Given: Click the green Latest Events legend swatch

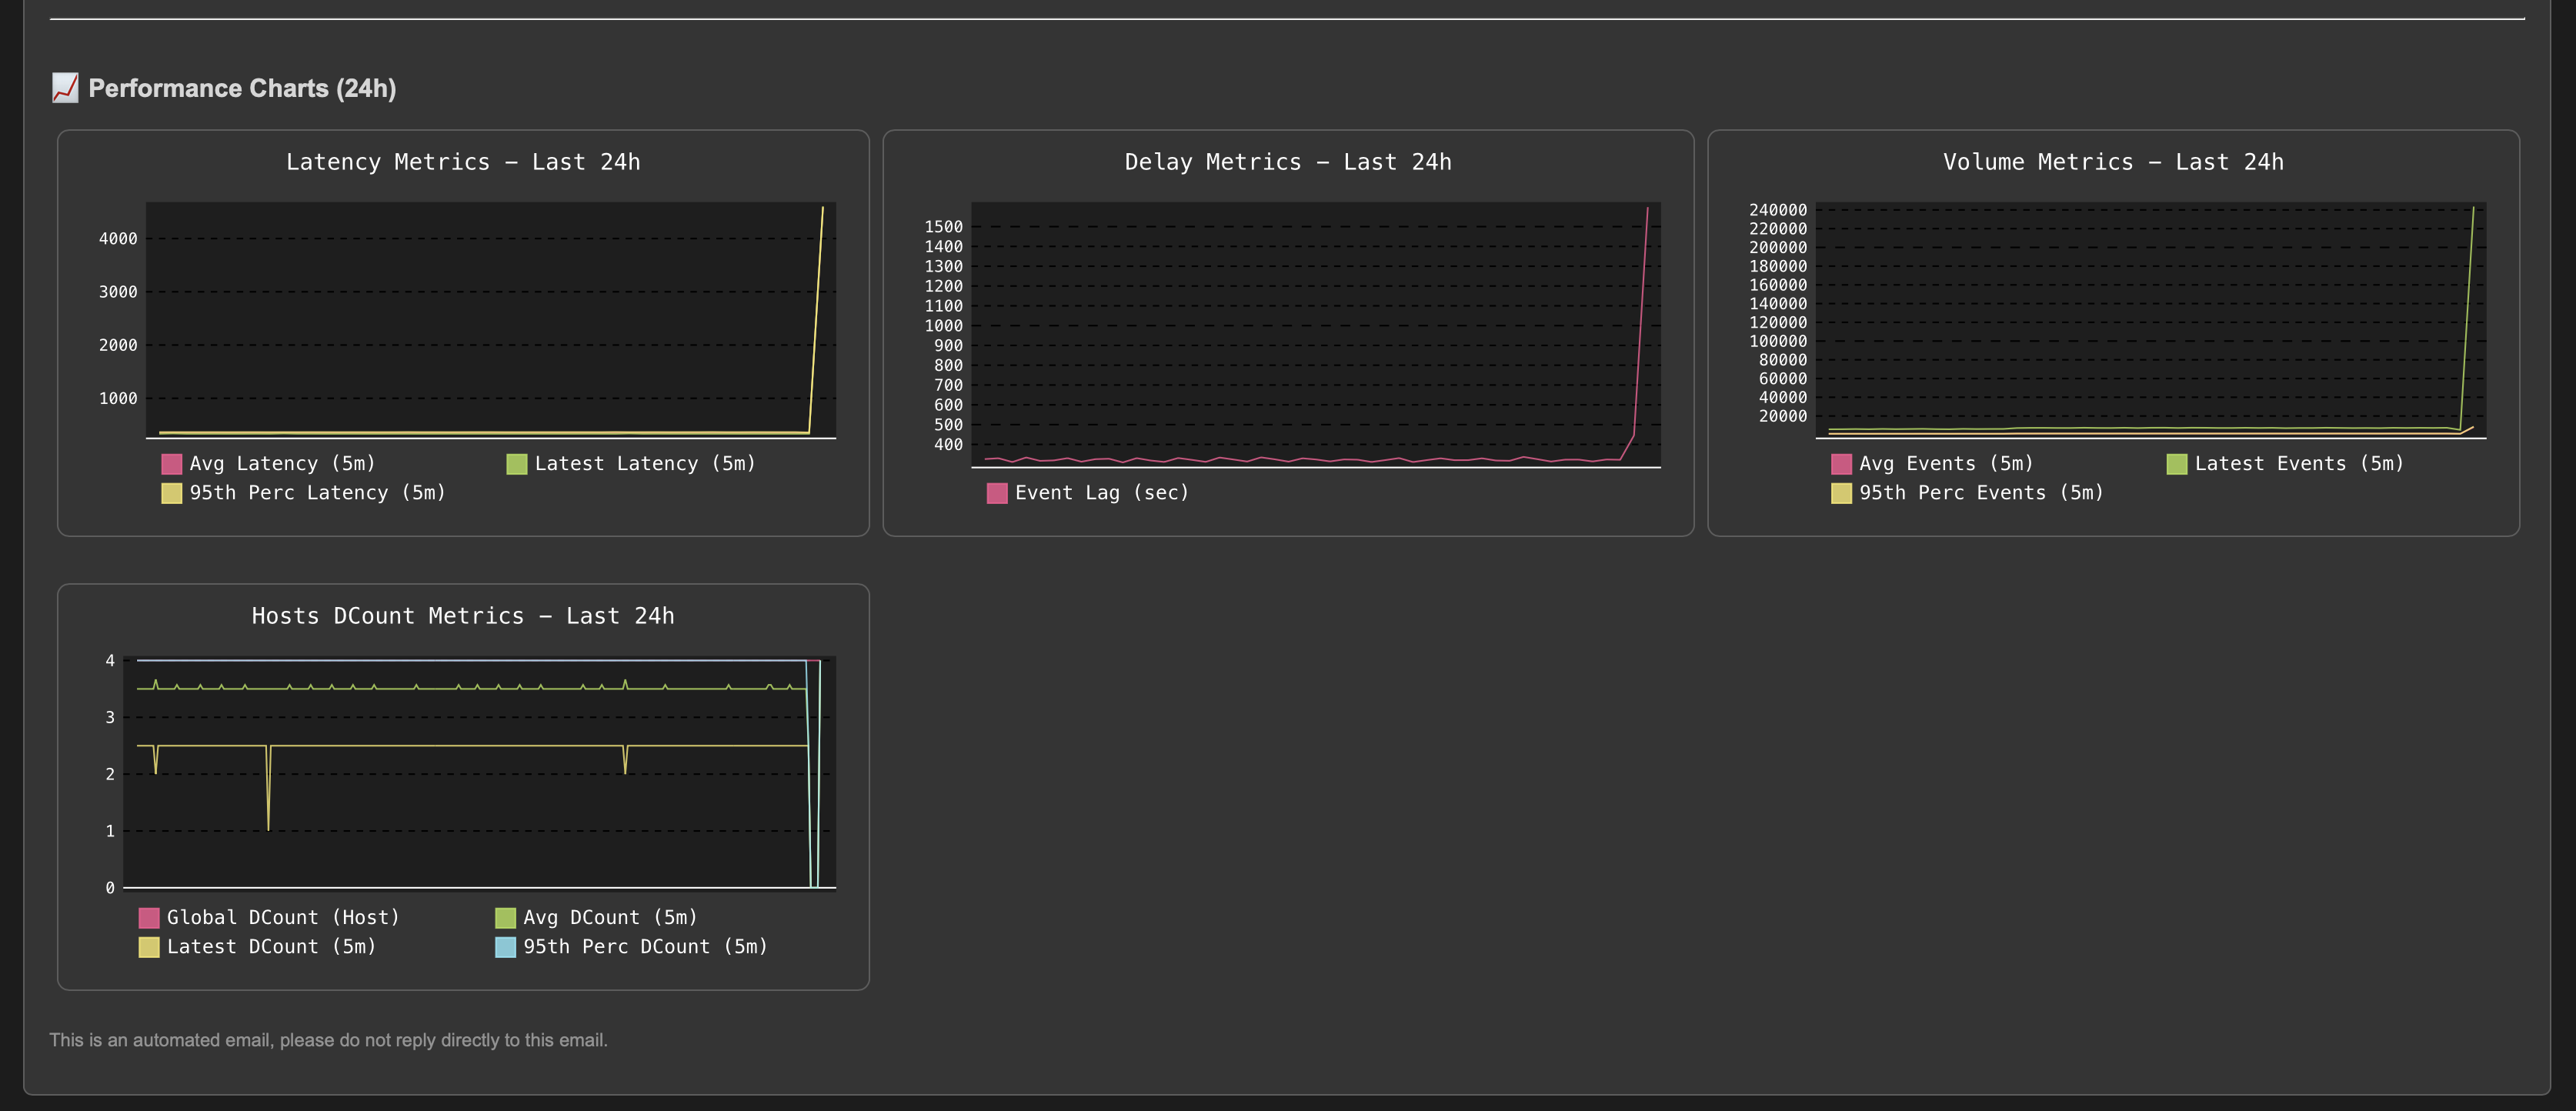Looking at the screenshot, I should (2177, 464).
